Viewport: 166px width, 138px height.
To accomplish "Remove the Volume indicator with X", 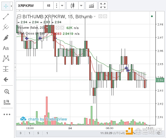I will [62, 28].
